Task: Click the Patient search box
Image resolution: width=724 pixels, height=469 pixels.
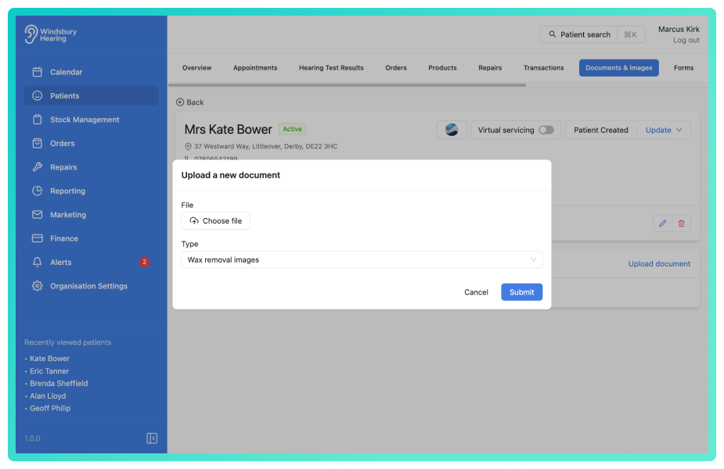Action: click(x=593, y=34)
